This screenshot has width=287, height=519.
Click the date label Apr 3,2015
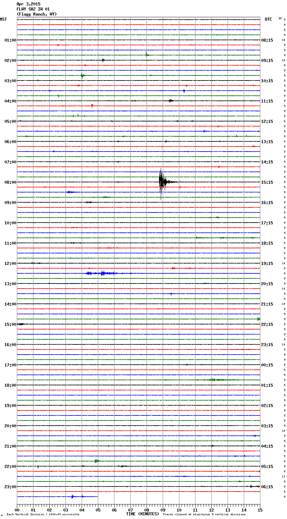click(x=28, y=4)
